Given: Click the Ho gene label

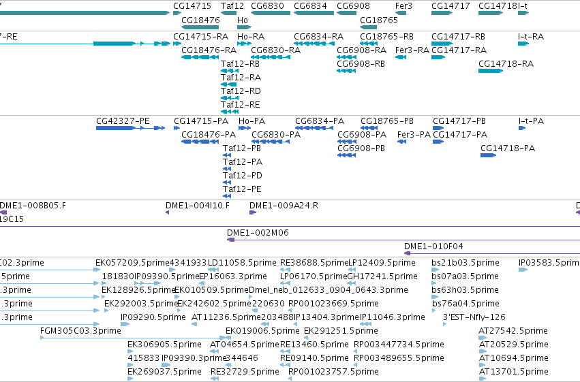Looking at the screenshot, I should 242,20.
